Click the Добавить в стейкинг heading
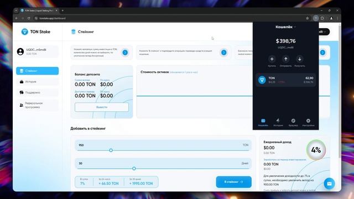The height and width of the screenshot is (199, 354). point(88,128)
